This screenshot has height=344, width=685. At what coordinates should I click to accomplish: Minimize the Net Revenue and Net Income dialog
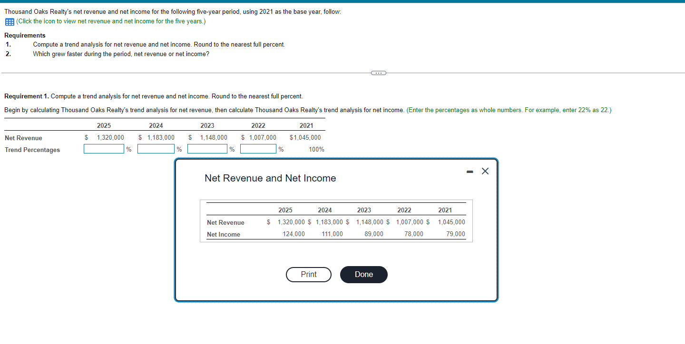(x=470, y=172)
